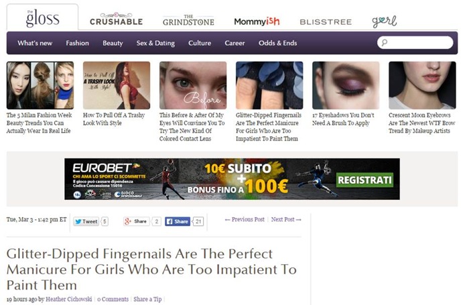Open Heather Cichowski author link
This screenshot has height=305, width=475.
69,299
